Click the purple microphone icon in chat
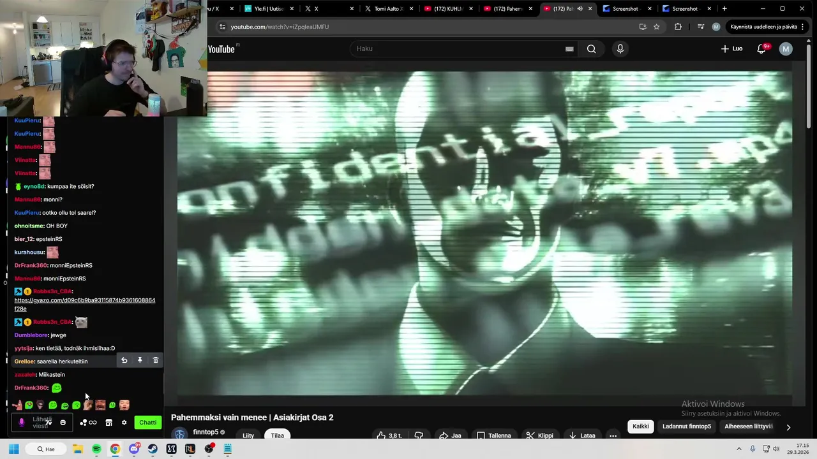The width and height of the screenshot is (817, 459). click(22, 422)
